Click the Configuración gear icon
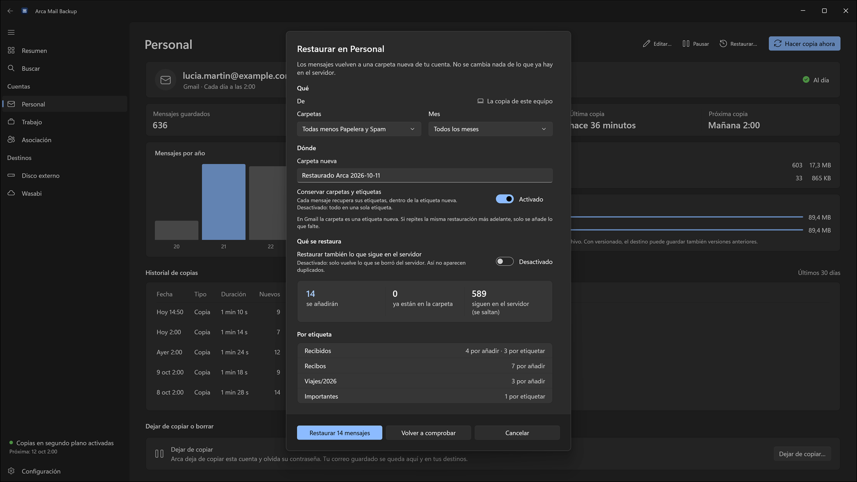 11,471
